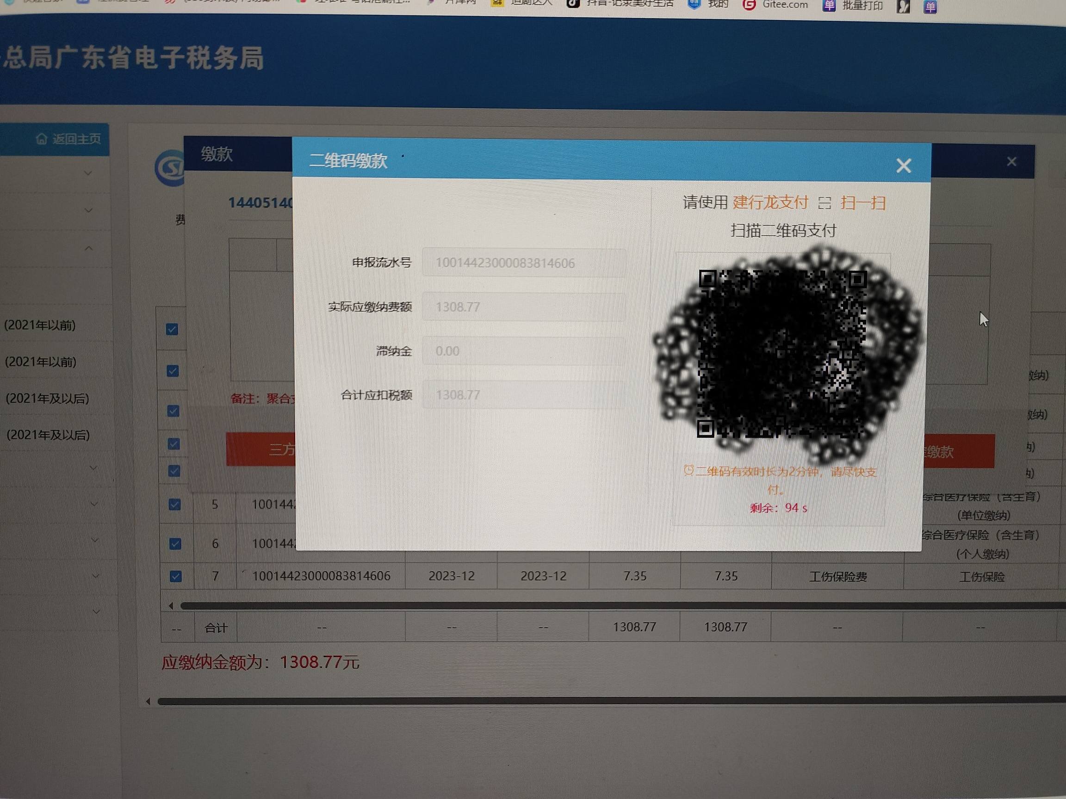Click the 合计 total row label
This screenshot has width=1066, height=799.
pos(216,628)
